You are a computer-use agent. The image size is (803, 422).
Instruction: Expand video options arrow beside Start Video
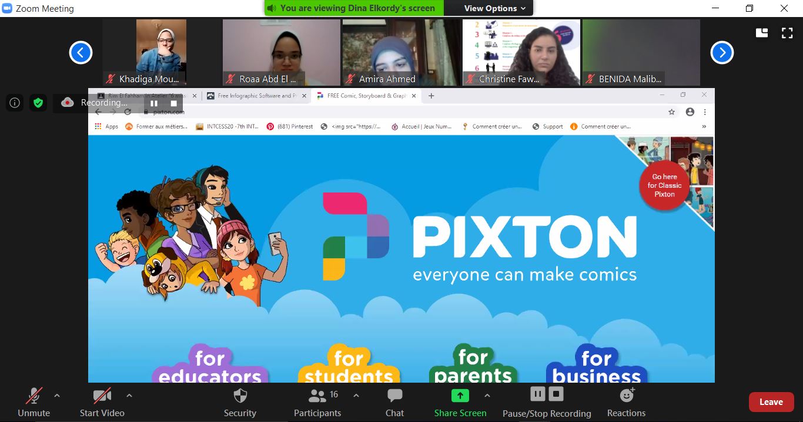tap(129, 396)
